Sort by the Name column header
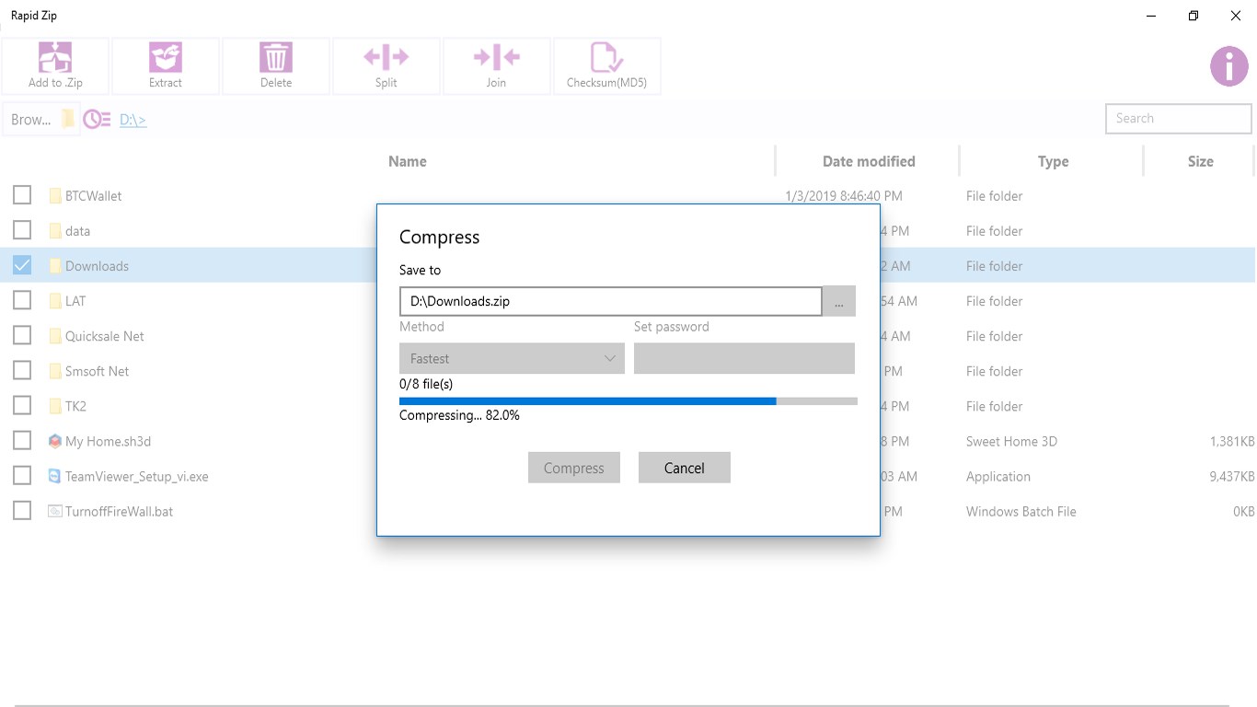Viewport: 1257px width, 707px height. (407, 161)
